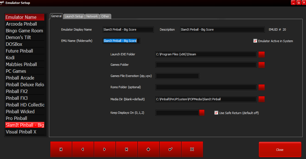Switch to the Launch Setup tab
Viewport: 306px width, 159px height.
(x=74, y=16)
